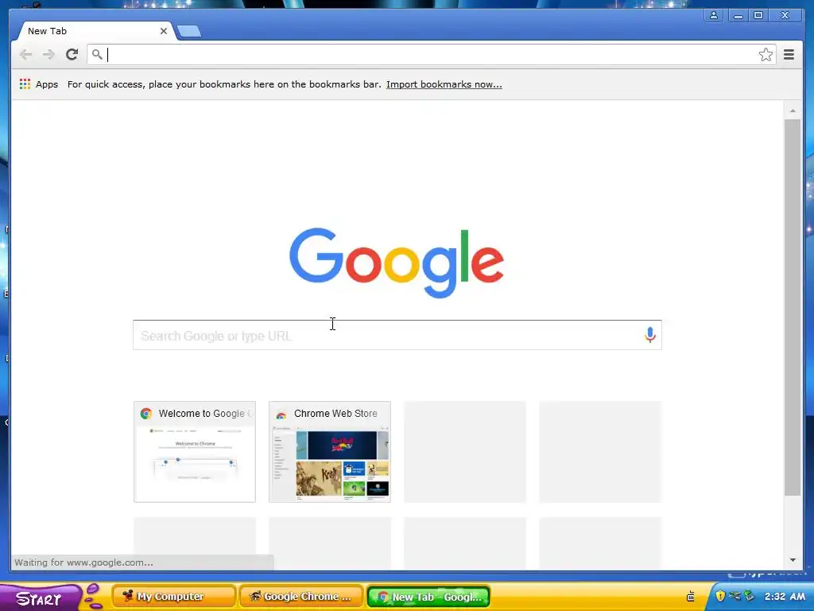The image size is (814, 611).
Task: Click the address bar input field
Action: pos(431,55)
